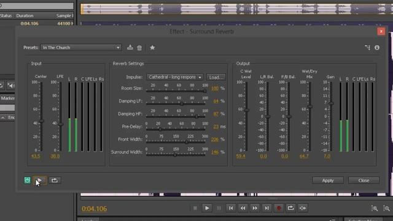Viewport: 393px width, 221px height.
Task: Click the Duration column header
Action: click(x=25, y=15)
